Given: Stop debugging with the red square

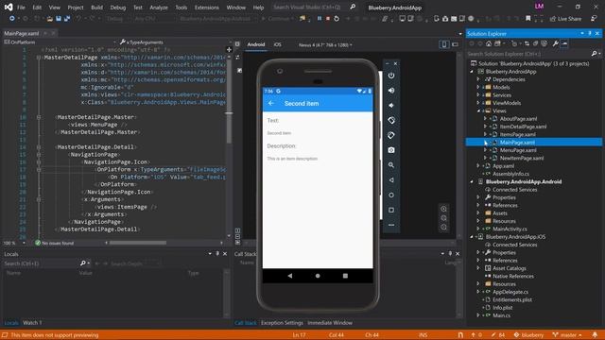Looking at the screenshot, I should click(x=328, y=19).
